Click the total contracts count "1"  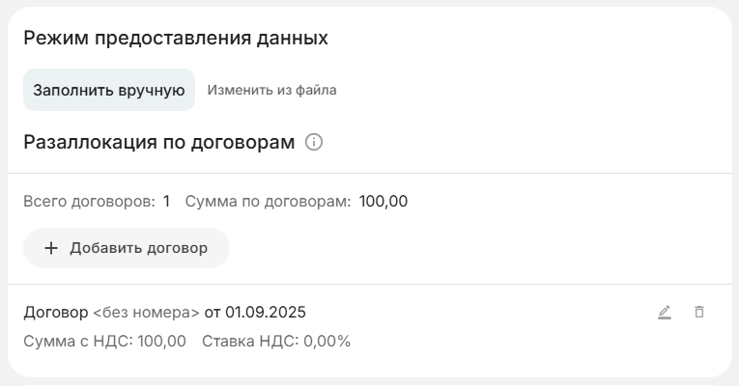(166, 202)
